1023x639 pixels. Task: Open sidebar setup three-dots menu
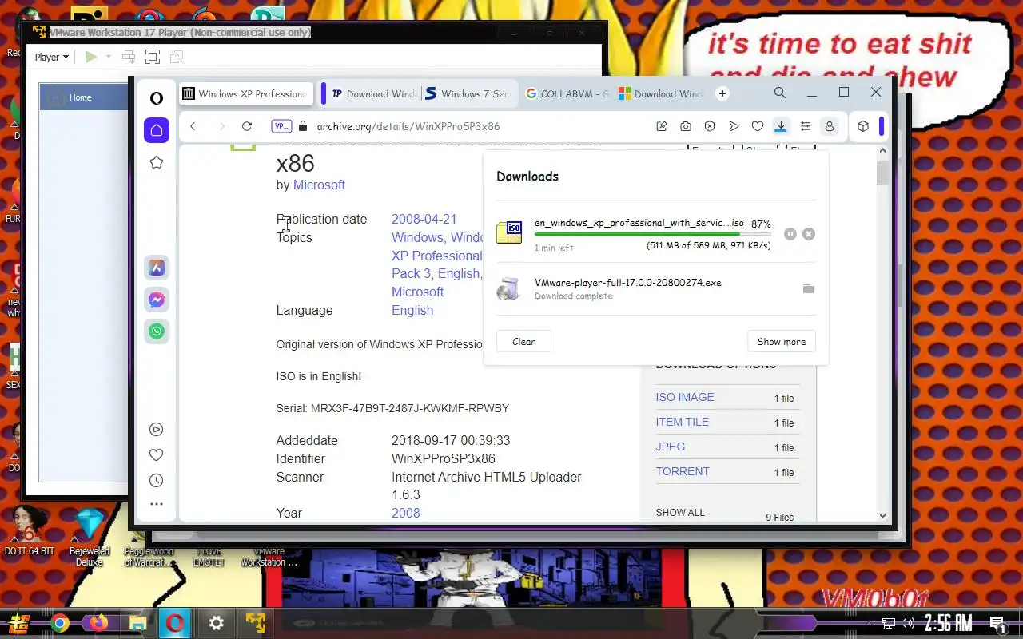point(157,504)
